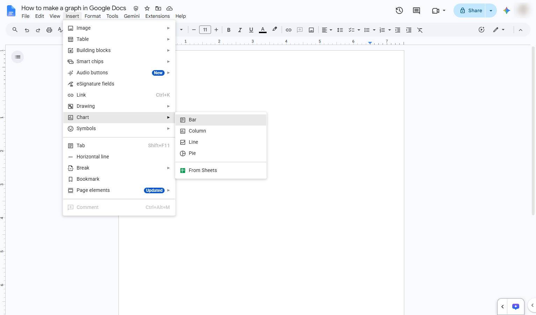Open the Table submenu
Image resolution: width=536 pixels, height=315 pixels.
click(119, 39)
